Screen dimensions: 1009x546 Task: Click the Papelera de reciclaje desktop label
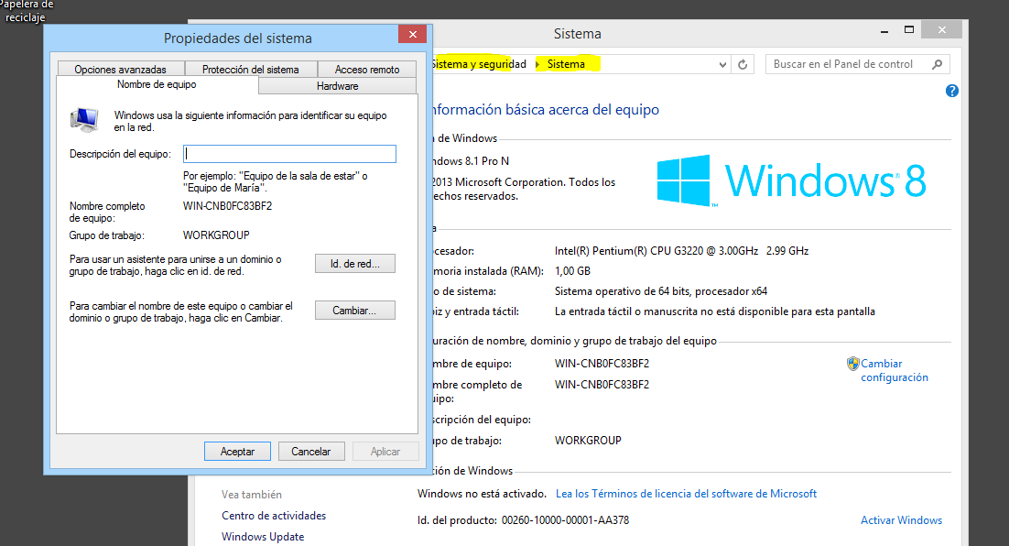pyautogui.click(x=25, y=11)
